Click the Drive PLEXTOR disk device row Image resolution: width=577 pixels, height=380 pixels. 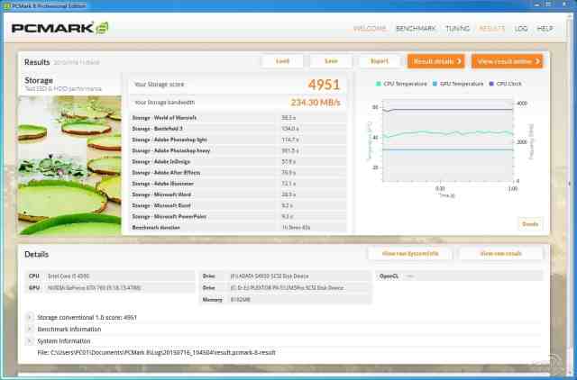(286, 288)
